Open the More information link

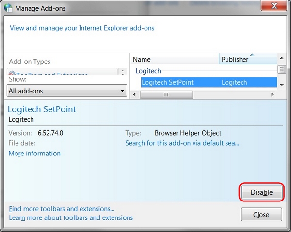click(x=34, y=154)
